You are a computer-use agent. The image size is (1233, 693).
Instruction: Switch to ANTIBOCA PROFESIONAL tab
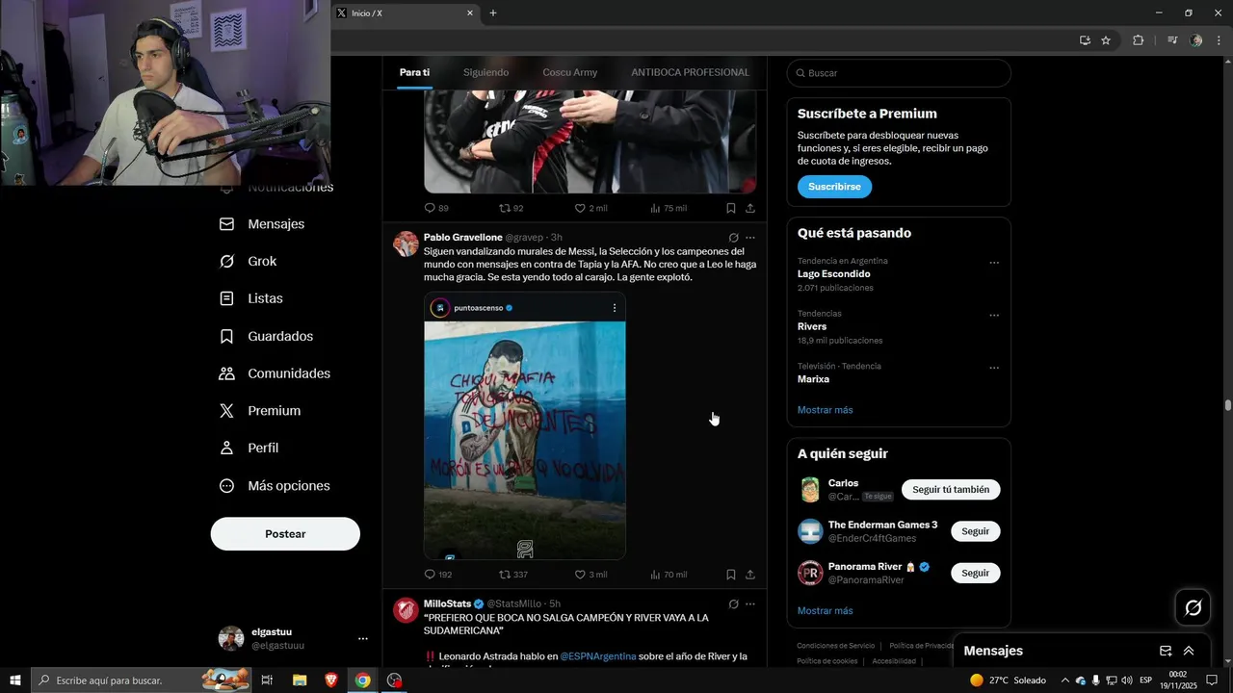690,72
